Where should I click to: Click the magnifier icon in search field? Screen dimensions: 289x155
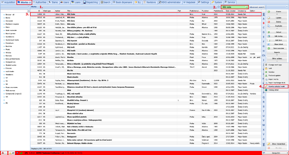tap(246, 7)
